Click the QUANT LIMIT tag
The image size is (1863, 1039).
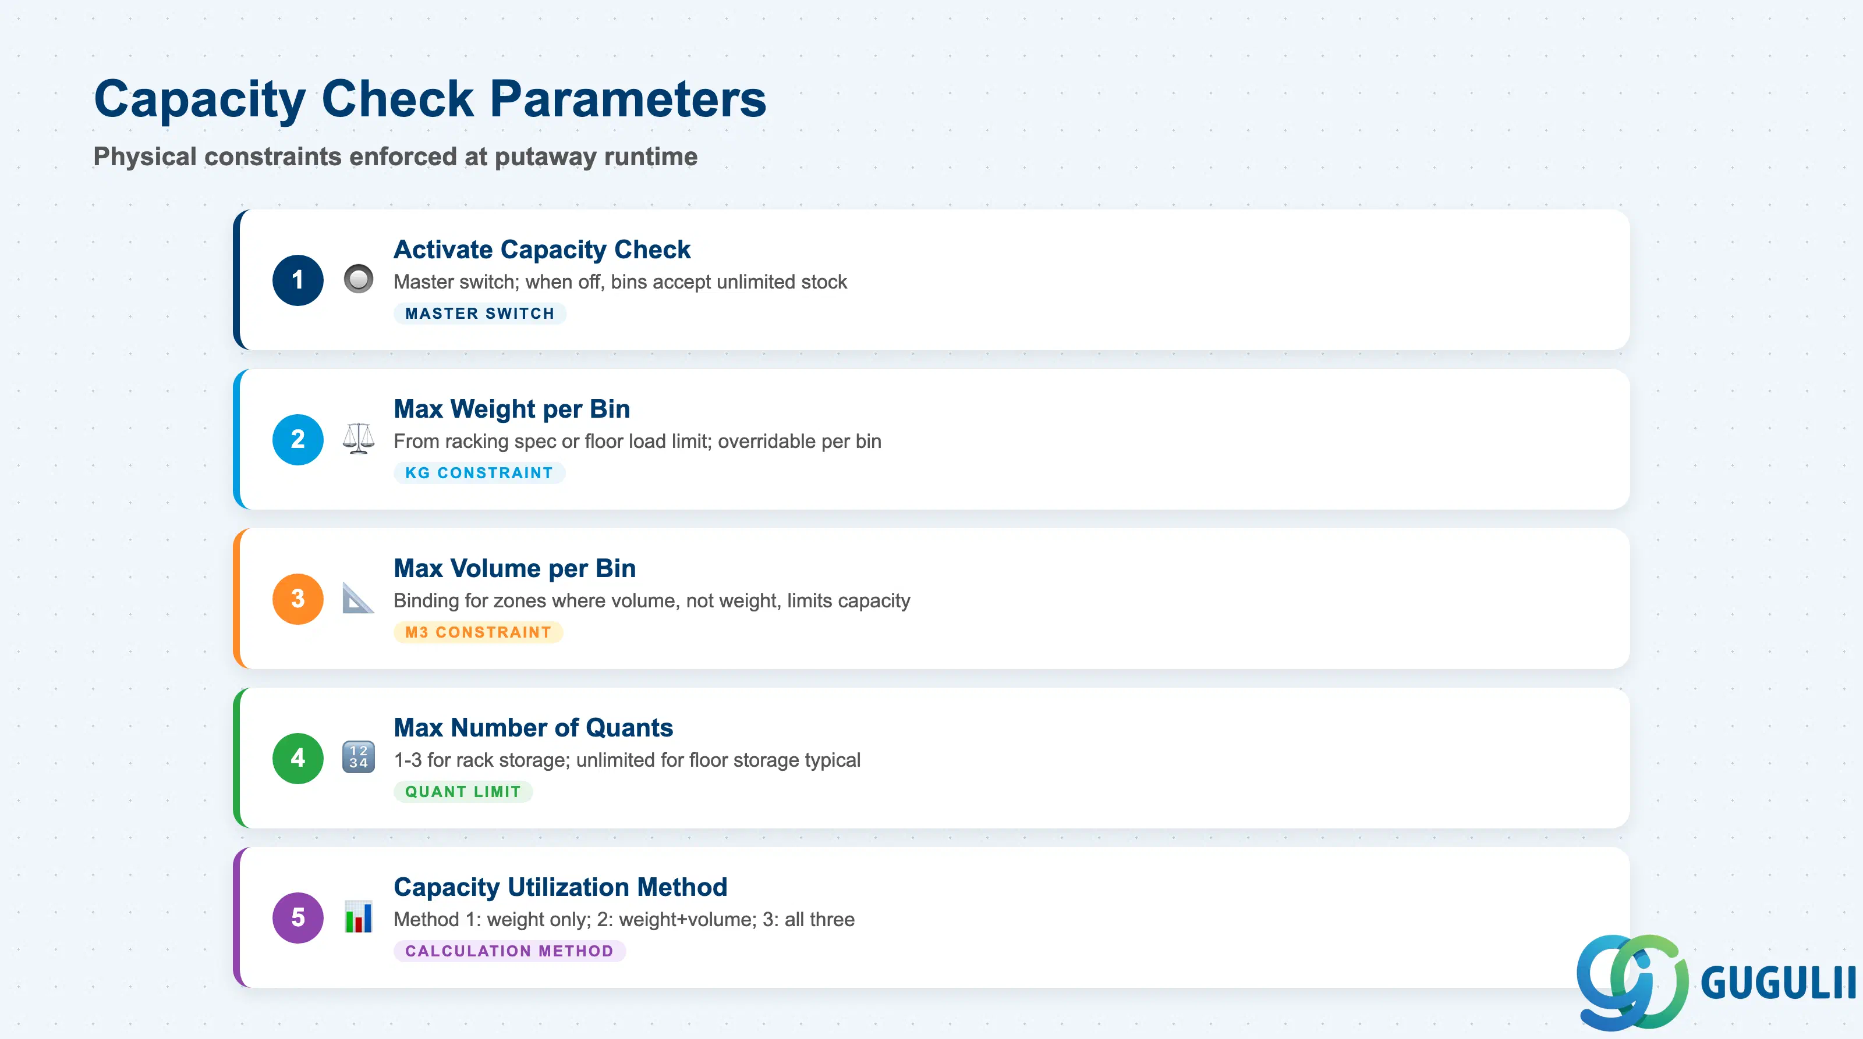pyautogui.click(x=463, y=792)
